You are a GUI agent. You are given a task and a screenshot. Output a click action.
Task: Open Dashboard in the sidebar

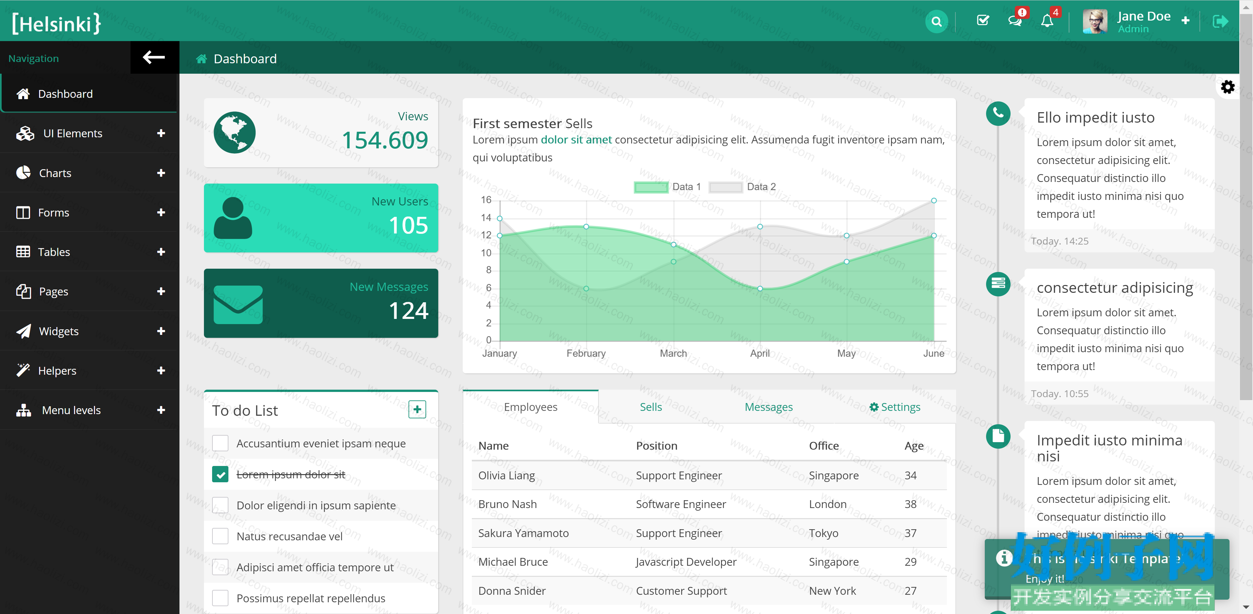click(x=89, y=93)
